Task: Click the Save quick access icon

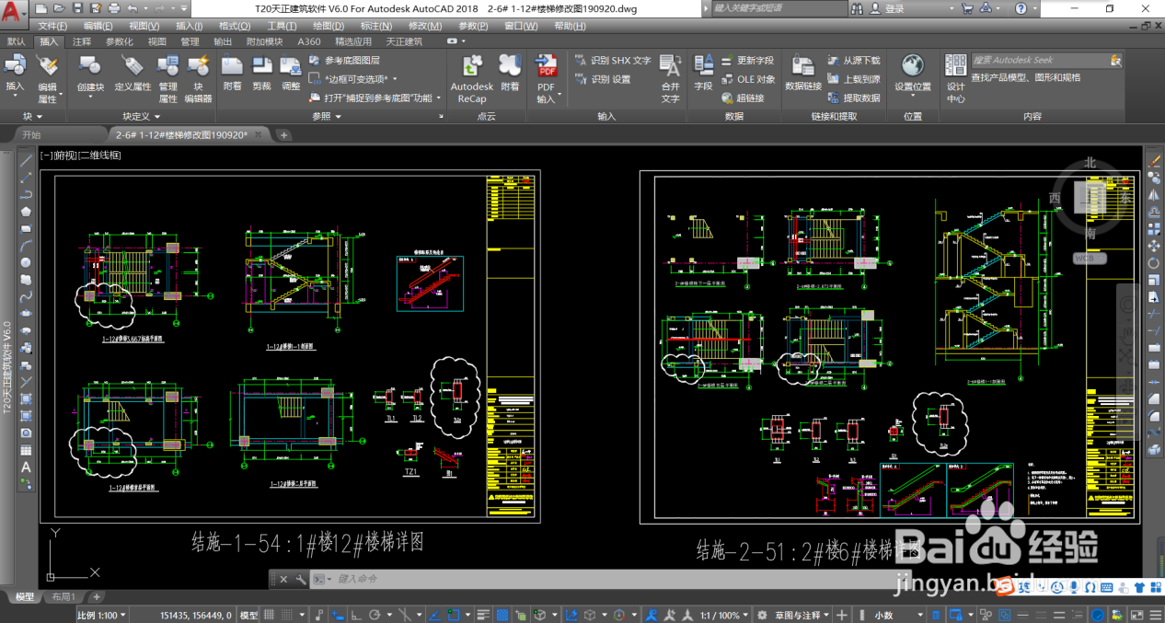Action: click(78, 8)
